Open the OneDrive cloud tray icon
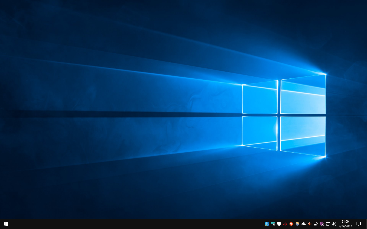The image size is (367, 229). (x=304, y=224)
